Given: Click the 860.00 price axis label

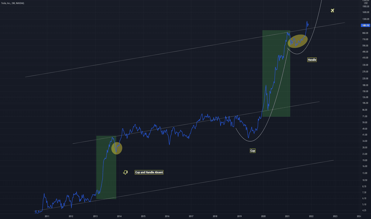Looking at the screenshot, I should [365, 33].
